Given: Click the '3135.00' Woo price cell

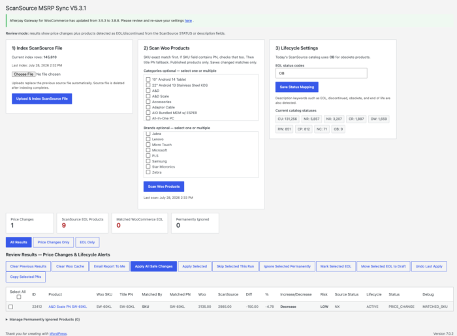Looking at the screenshot, I should click(204, 307).
